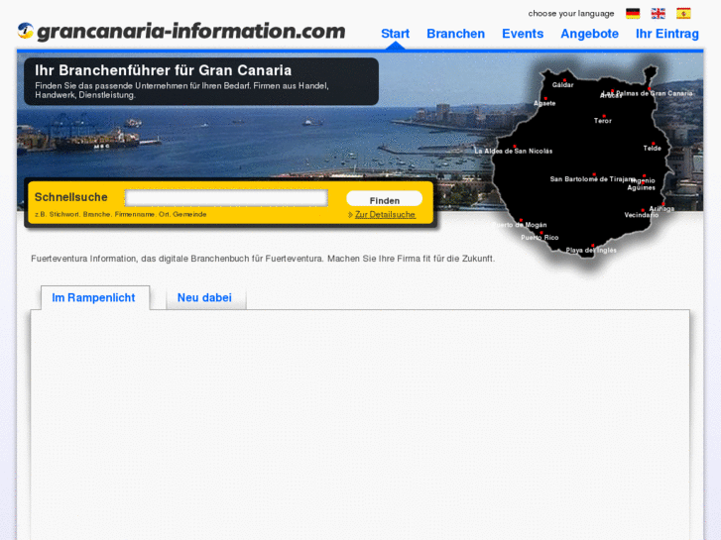Select Playa del Inglés on map
This screenshot has width=721, height=540.
click(591, 250)
